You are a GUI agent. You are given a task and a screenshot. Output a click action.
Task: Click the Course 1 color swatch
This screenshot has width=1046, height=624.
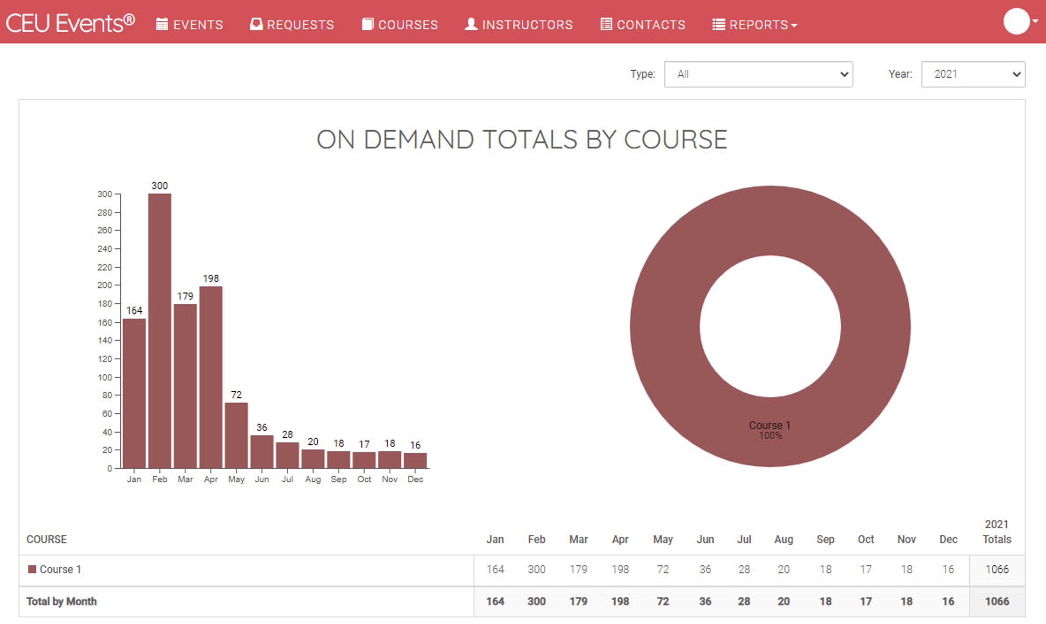pyautogui.click(x=32, y=569)
